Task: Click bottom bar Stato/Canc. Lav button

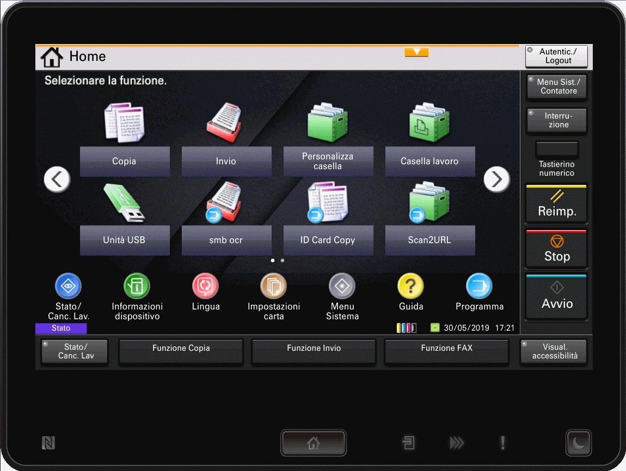Action: point(74,351)
